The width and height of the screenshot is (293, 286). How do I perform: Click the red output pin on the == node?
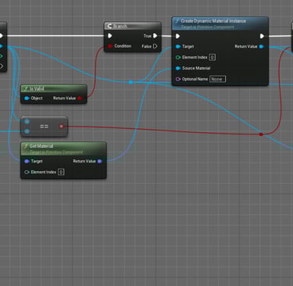point(61,127)
